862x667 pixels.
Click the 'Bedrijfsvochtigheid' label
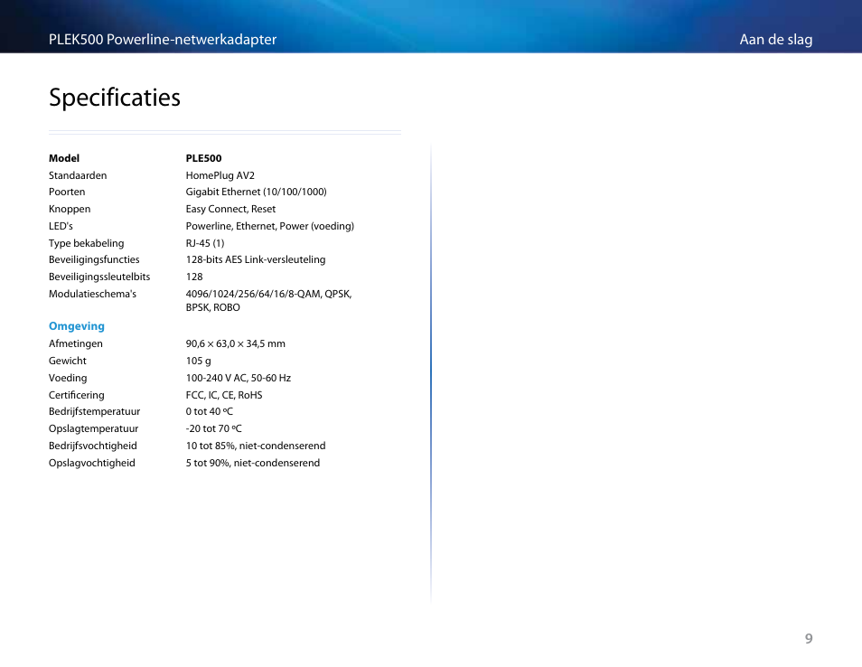pyautogui.click(x=93, y=446)
